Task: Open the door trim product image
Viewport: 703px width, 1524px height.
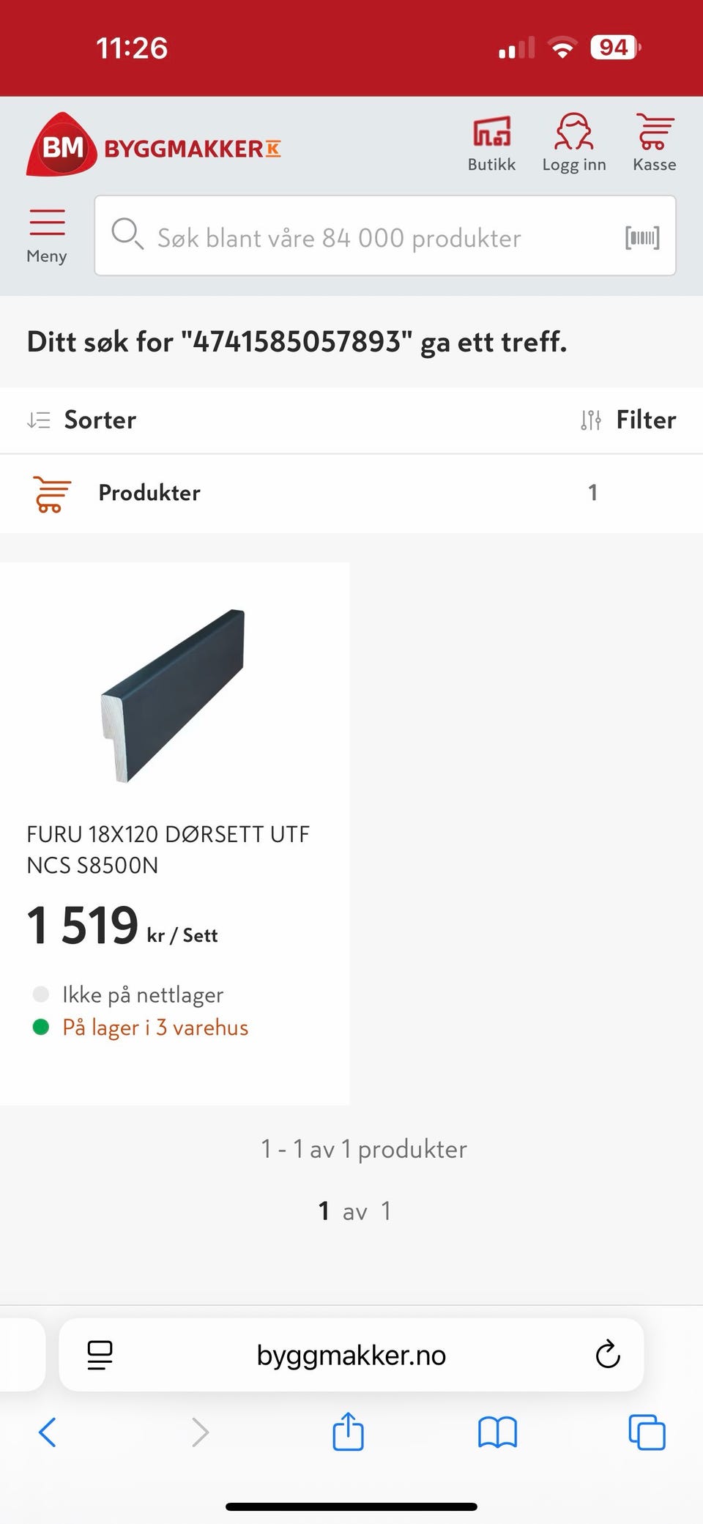Action: 173,696
